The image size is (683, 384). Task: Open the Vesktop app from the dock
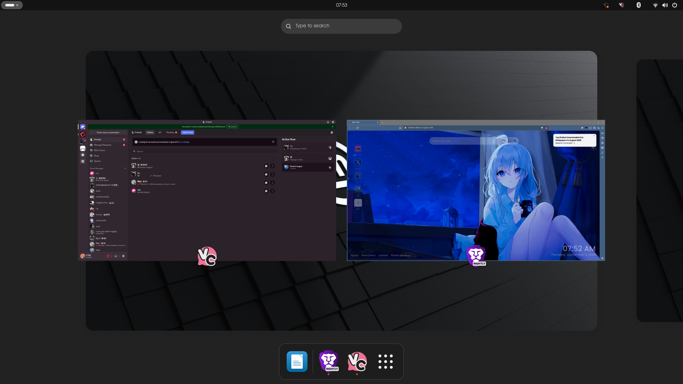point(357,361)
